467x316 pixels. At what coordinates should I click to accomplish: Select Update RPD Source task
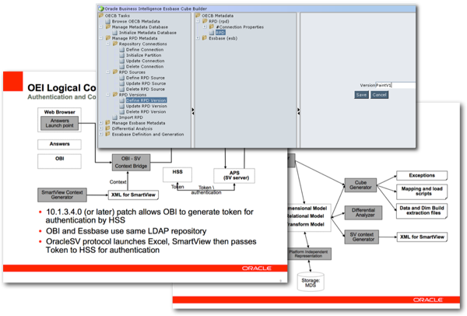[146, 83]
